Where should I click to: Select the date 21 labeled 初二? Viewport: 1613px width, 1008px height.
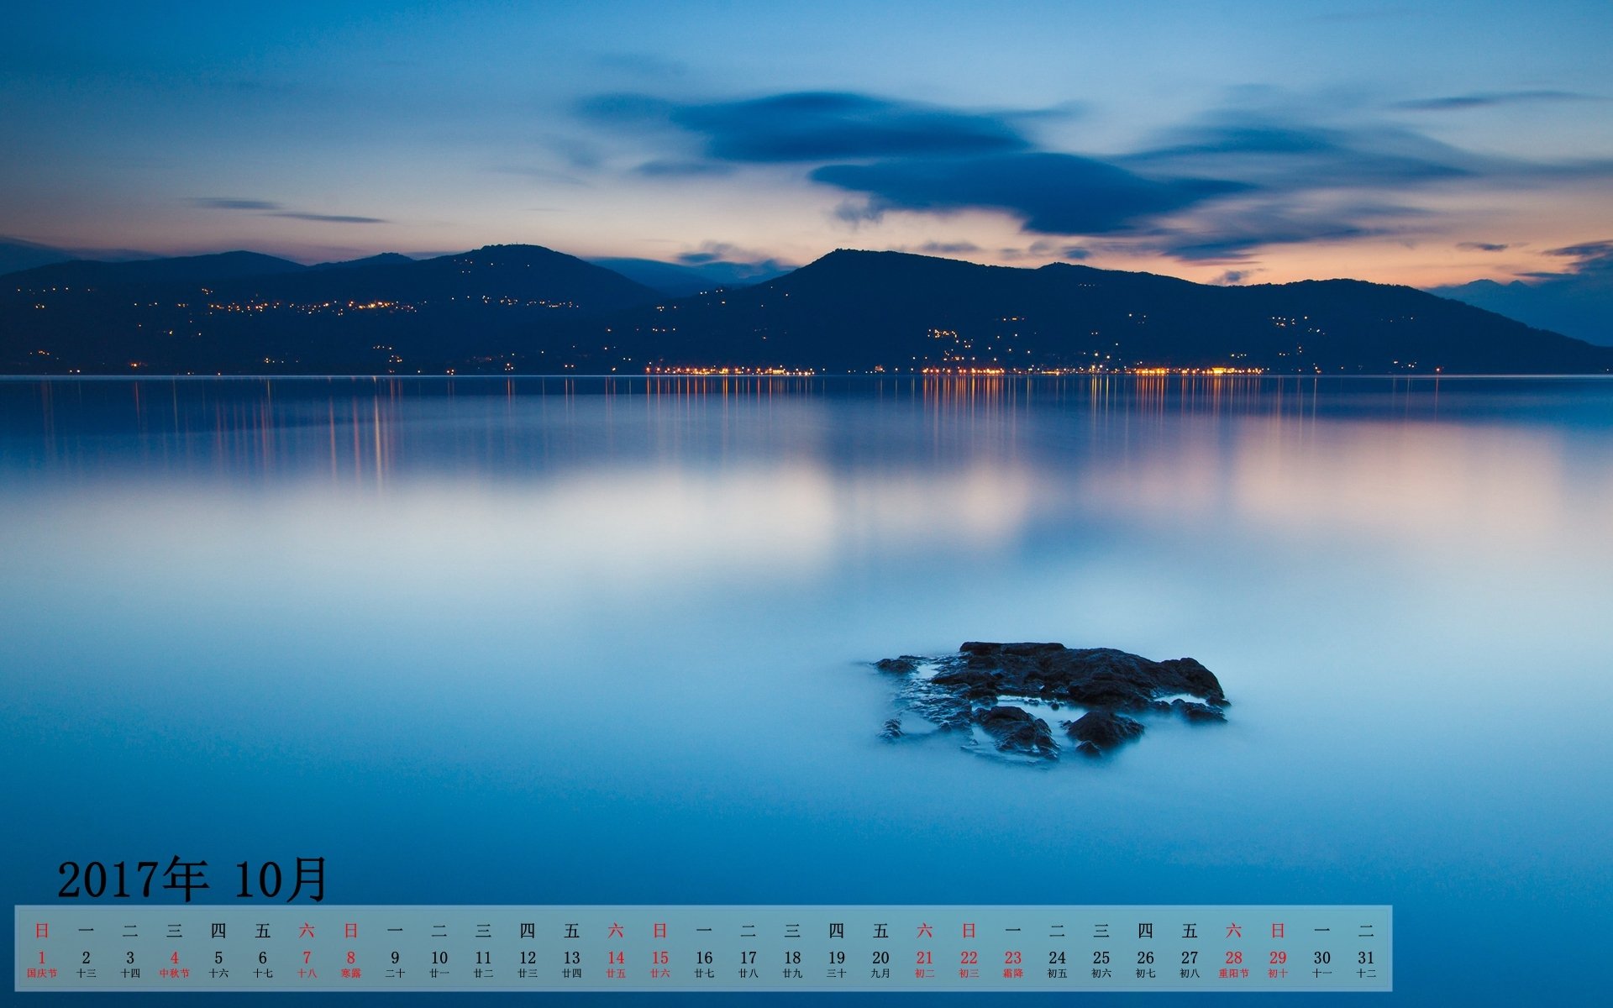click(924, 958)
